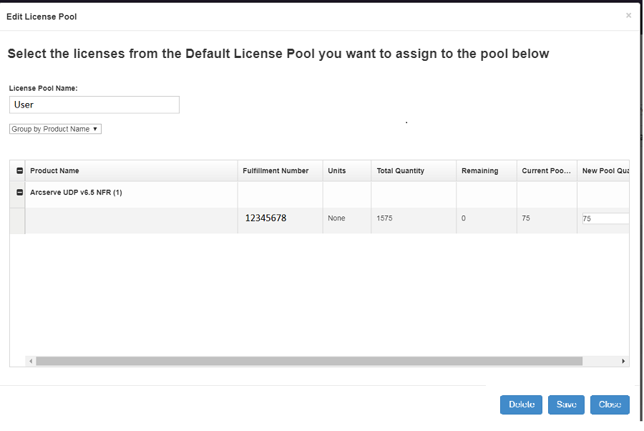Viewport: 644px width, 431px height.
Task: Click the left arrow of the horizontal scrollbar
Action: coord(31,361)
